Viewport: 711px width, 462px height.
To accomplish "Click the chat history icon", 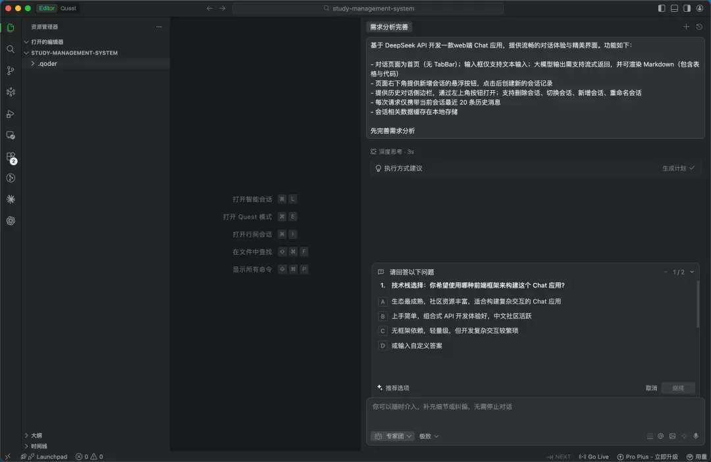I will point(699,27).
